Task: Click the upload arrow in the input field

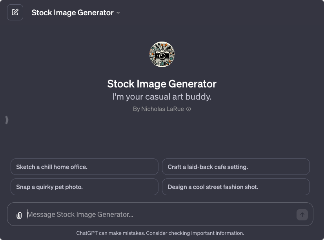Action: coord(302,215)
